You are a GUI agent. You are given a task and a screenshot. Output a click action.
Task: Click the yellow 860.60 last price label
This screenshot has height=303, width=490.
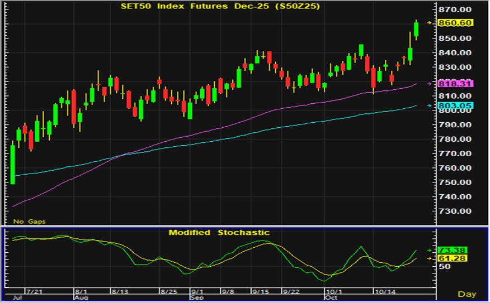pyautogui.click(x=456, y=23)
